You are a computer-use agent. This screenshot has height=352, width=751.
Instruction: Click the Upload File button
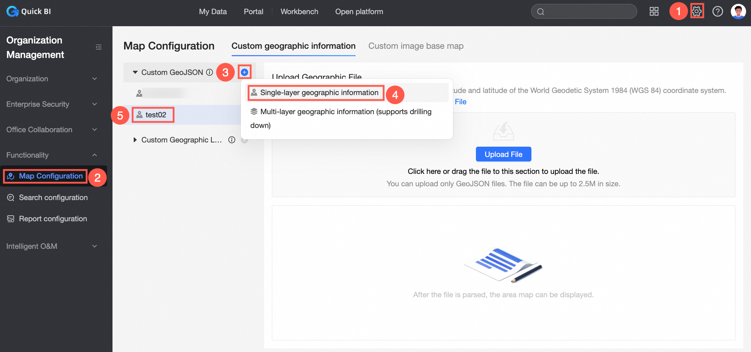[x=503, y=154]
